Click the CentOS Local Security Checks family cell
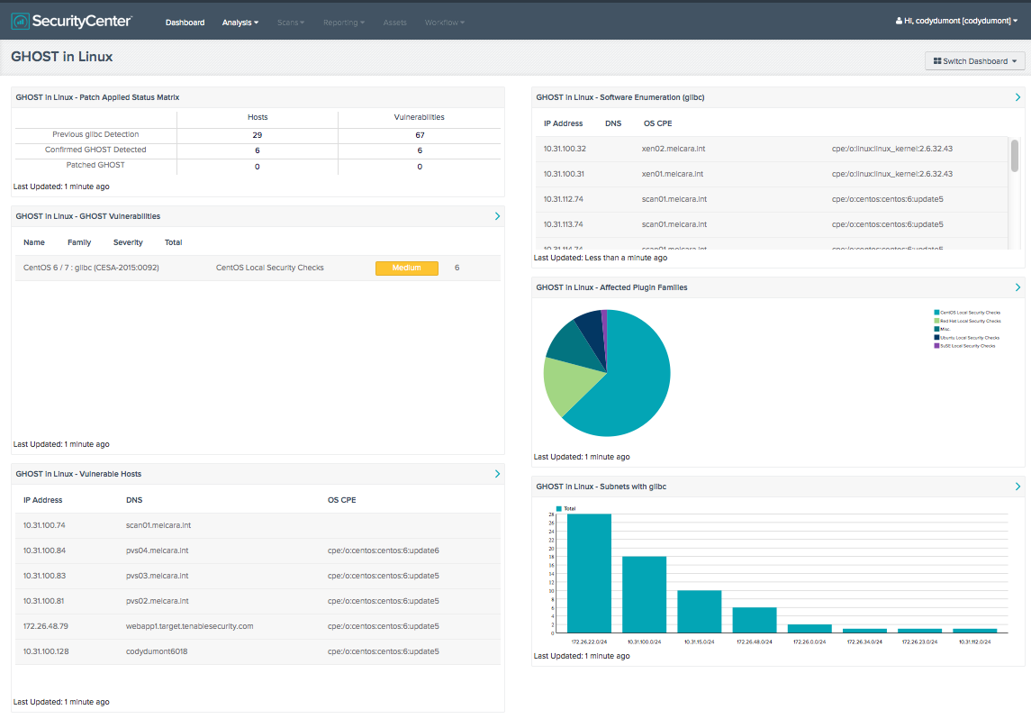Screen dimensions: 1031x728 tap(269, 268)
